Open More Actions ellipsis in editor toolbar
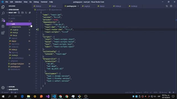 [175, 6]
